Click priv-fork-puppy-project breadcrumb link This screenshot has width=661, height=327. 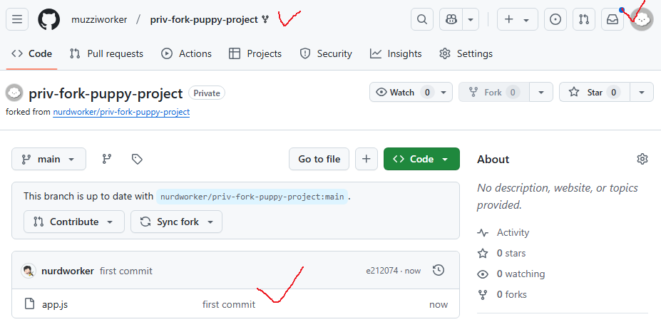tap(204, 19)
